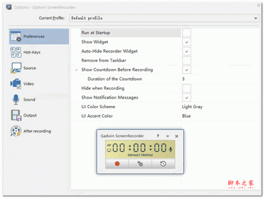Close the Gadwin ScreenRecorder widget
The width and height of the screenshot is (264, 198).
(176, 136)
